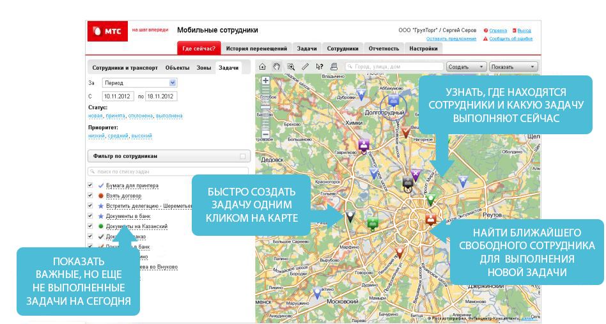Open the Показать dropdown
The image size is (606, 324).
[x=514, y=67]
